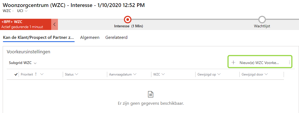Switch to the Algemeen tab
This screenshot has width=299, height=113.
click(x=90, y=37)
